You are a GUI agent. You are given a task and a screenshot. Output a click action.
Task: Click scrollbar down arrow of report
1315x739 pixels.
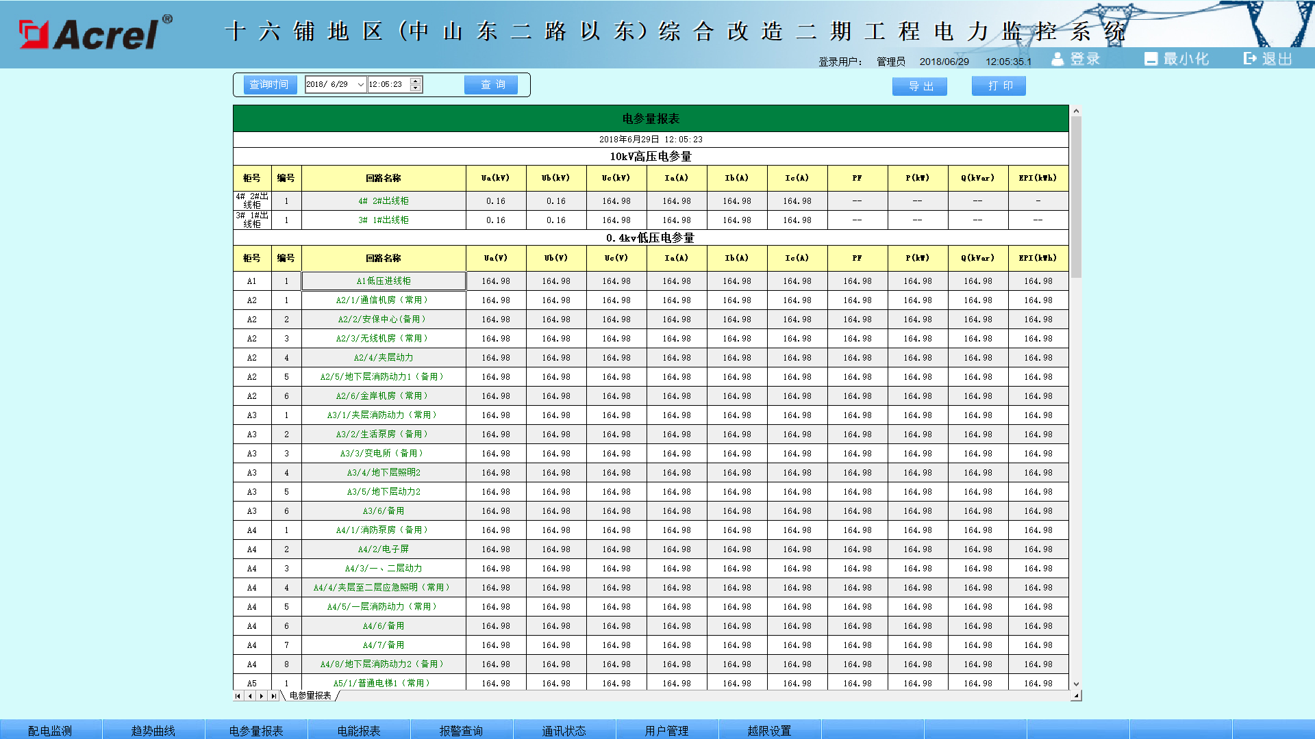tap(1076, 684)
